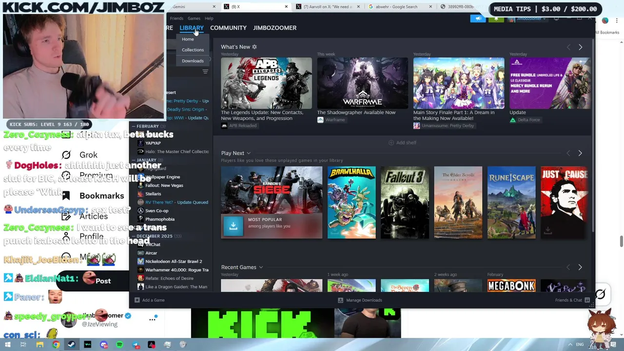Click the Grok icon in X sidebar
The width and height of the screenshot is (624, 351).
(66, 155)
